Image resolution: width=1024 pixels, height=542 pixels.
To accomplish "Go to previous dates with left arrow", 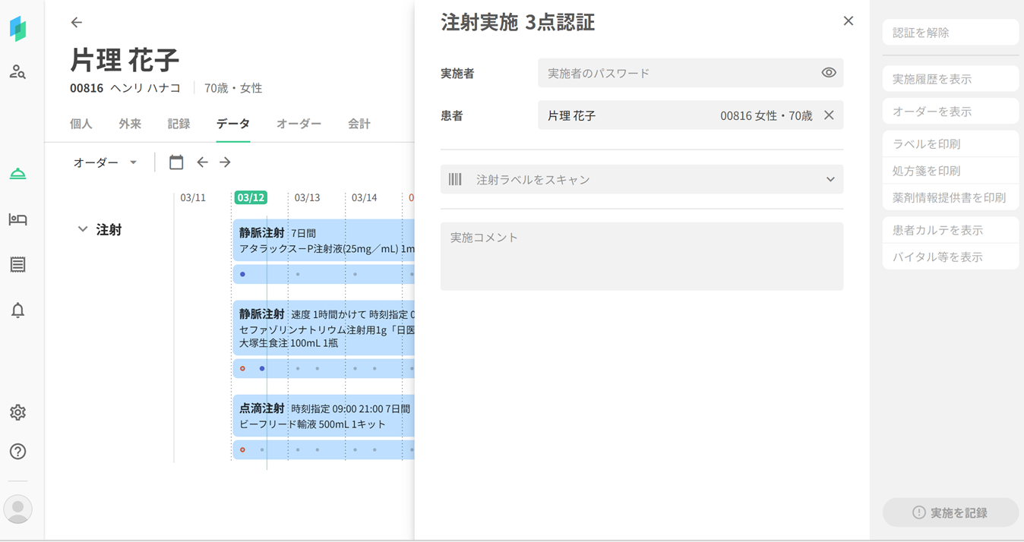I will (202, 162).
